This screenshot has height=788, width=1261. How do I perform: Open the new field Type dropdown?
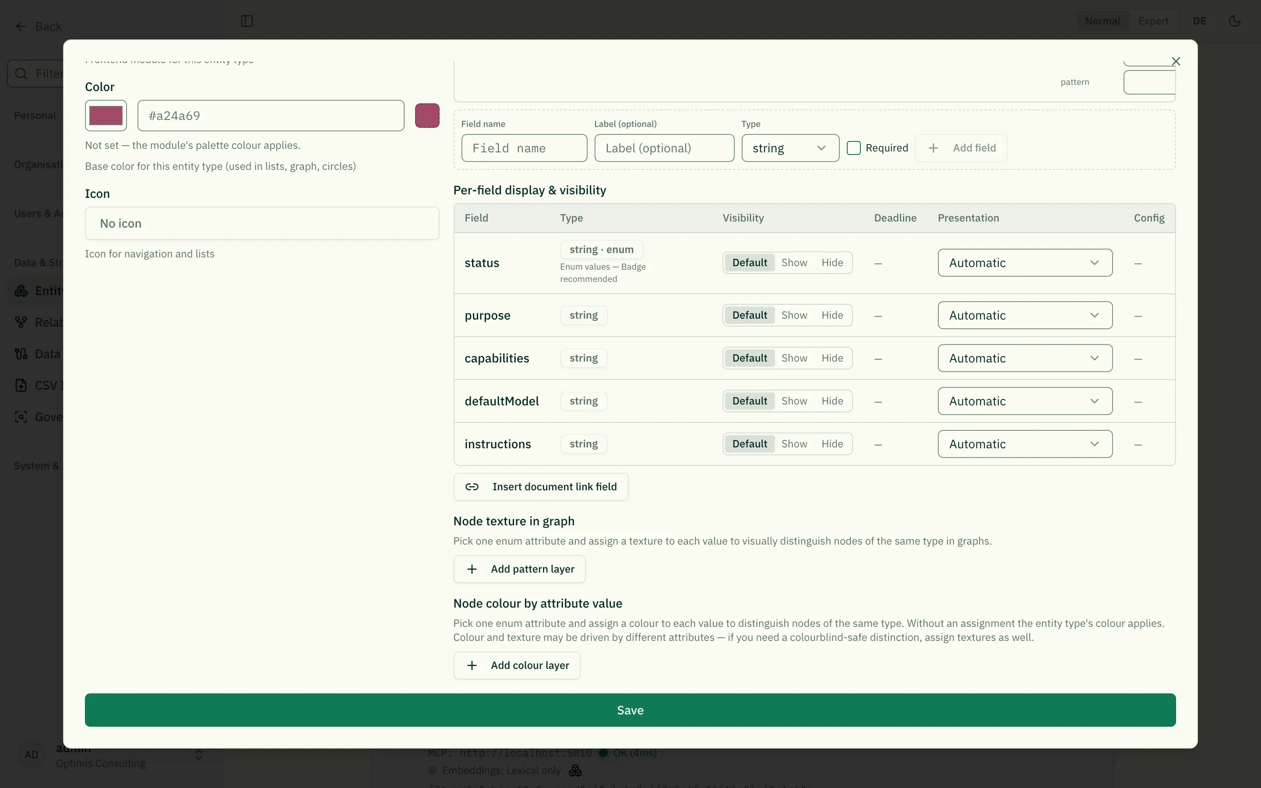pyautogui.click(x=790, y=148)
